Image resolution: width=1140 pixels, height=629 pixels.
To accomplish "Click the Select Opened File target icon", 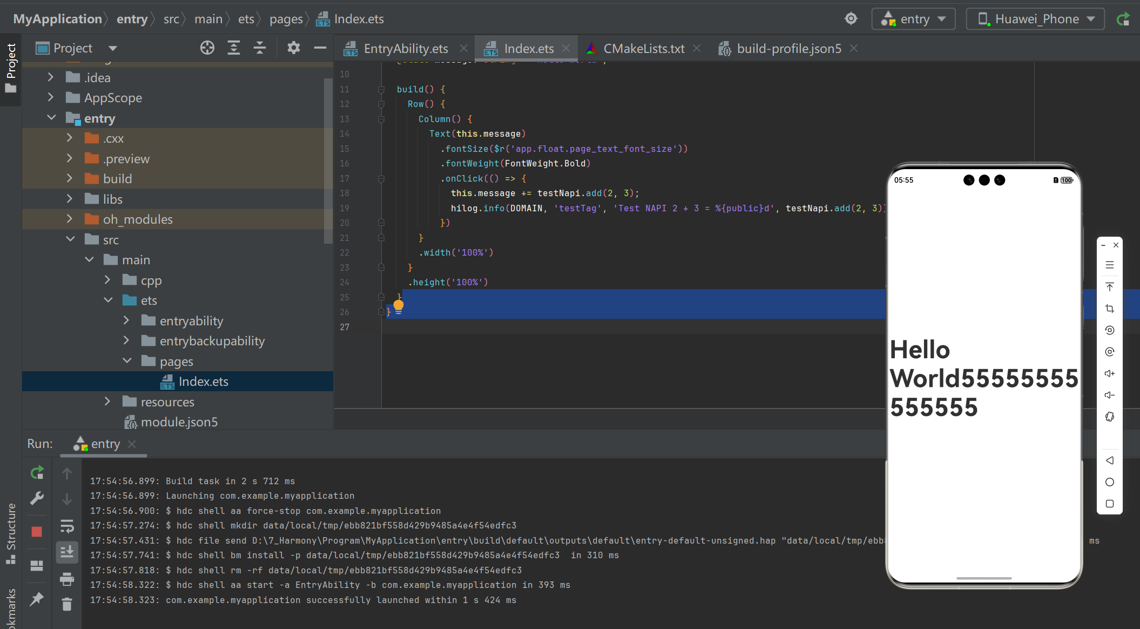I will [207, 48].
